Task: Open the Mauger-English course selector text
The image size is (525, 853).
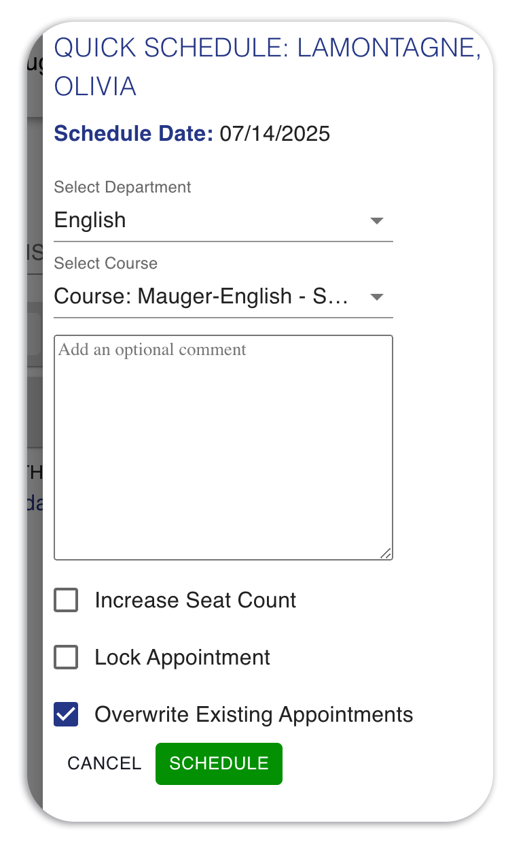Action: coord(202,297)
